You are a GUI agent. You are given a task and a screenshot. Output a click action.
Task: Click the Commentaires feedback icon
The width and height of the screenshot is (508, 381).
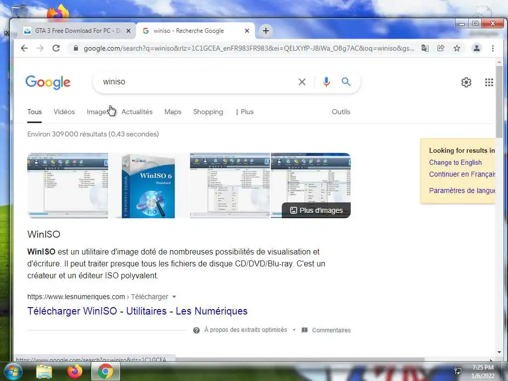tap(305, 330)
